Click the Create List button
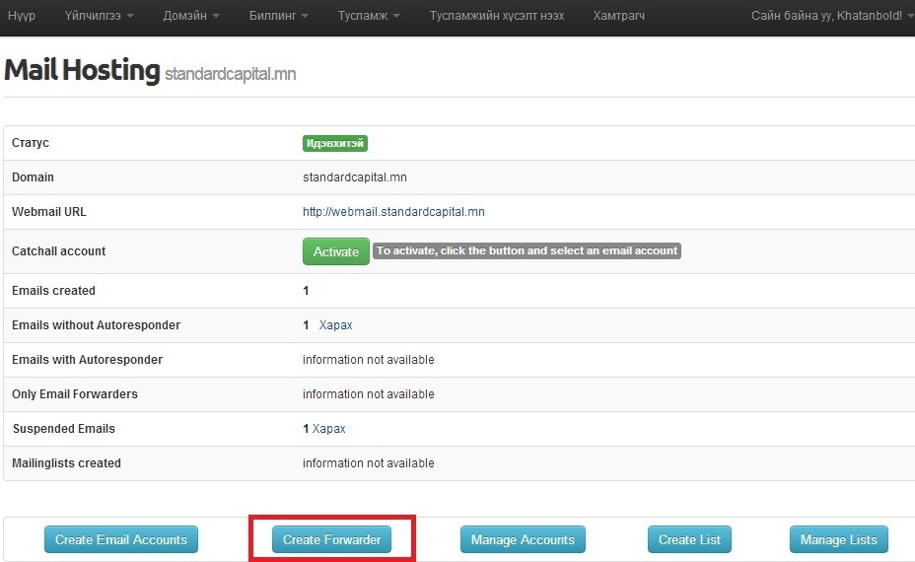This screenshot has width=915, height=562. (x=690, y=539)
